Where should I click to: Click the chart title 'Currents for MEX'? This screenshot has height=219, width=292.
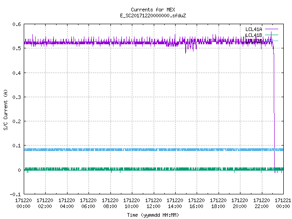point(153,10)
